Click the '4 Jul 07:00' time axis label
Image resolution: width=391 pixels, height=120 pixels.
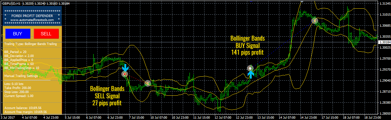[x=30, y=117]
